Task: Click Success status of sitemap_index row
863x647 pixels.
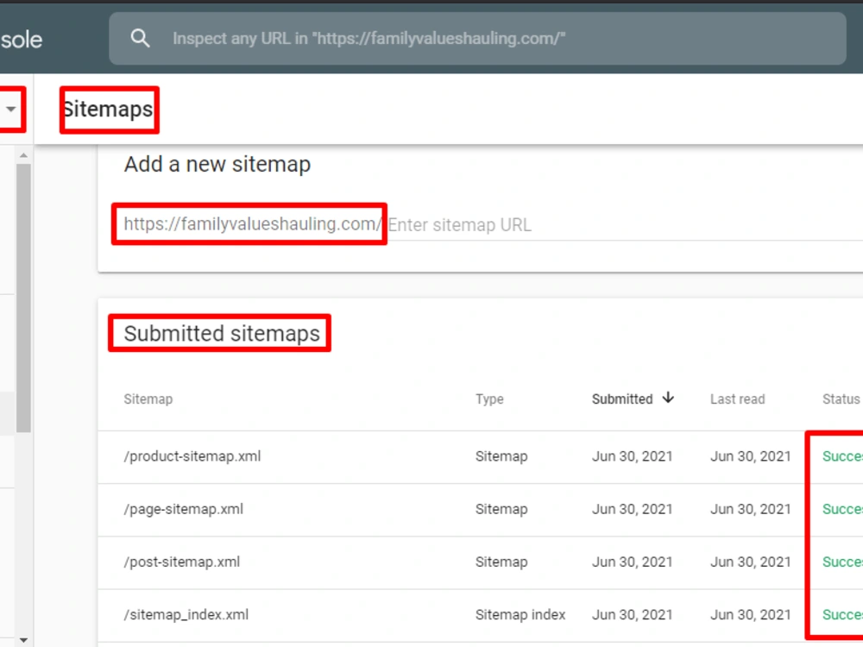Action: coord(842,614)
